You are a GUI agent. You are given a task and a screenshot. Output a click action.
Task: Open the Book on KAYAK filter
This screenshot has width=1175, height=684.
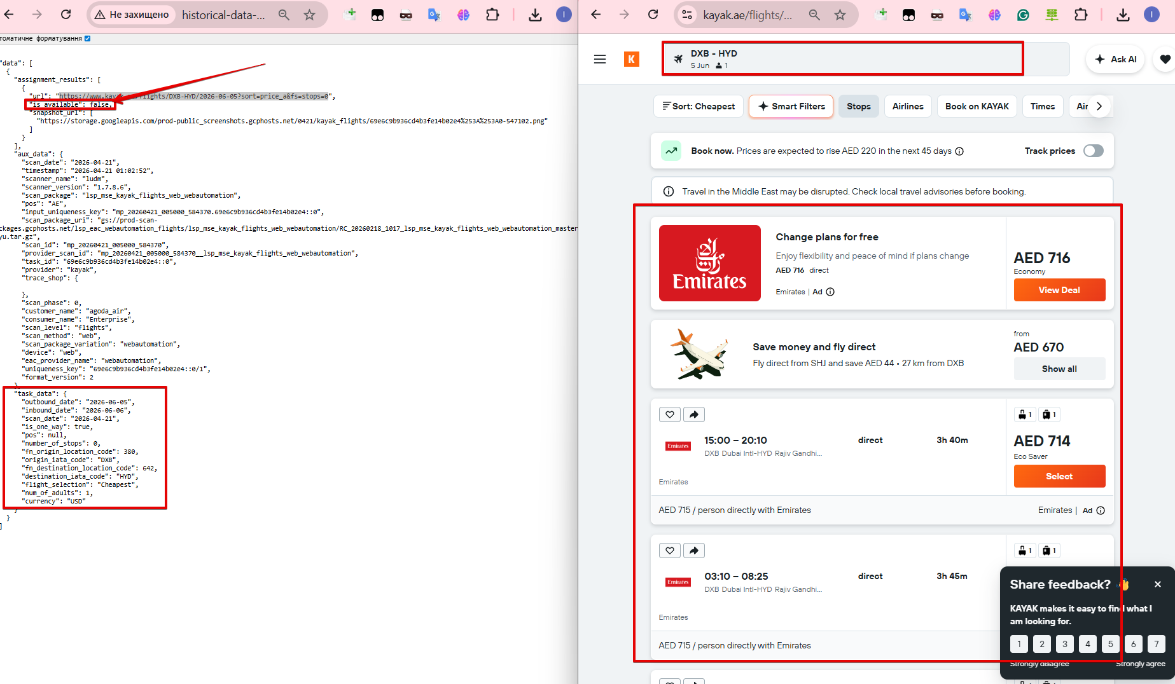click(977, 106)
